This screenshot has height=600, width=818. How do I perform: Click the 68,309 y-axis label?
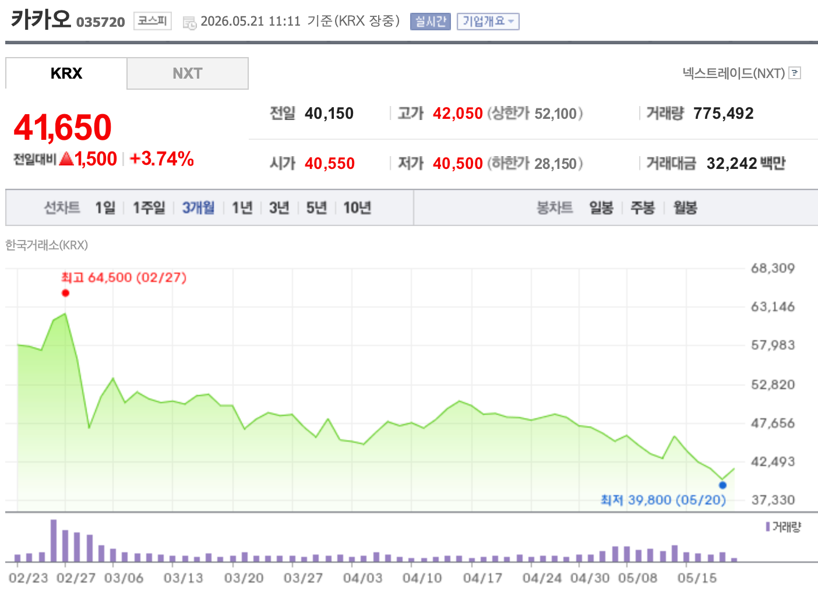click(x=773, y=269)
